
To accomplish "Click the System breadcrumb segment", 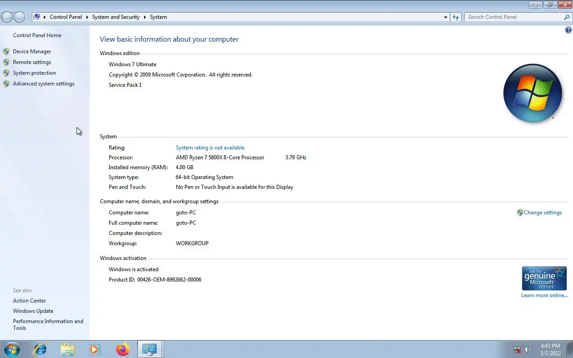I will tap(158, 17).
